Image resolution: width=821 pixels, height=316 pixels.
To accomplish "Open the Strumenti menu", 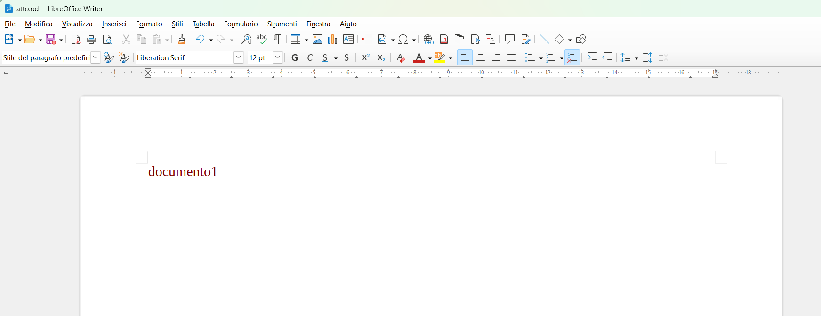I will pos(282,24).
